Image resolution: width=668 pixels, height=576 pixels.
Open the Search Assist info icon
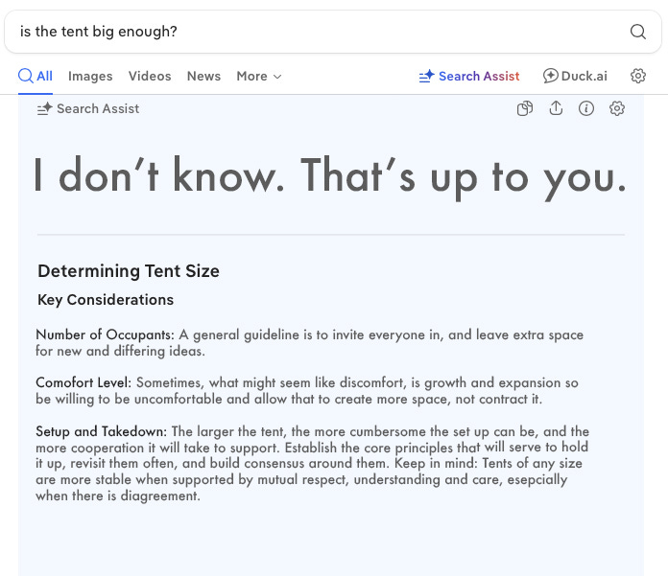pyautogui.click(x=586, y=108)
